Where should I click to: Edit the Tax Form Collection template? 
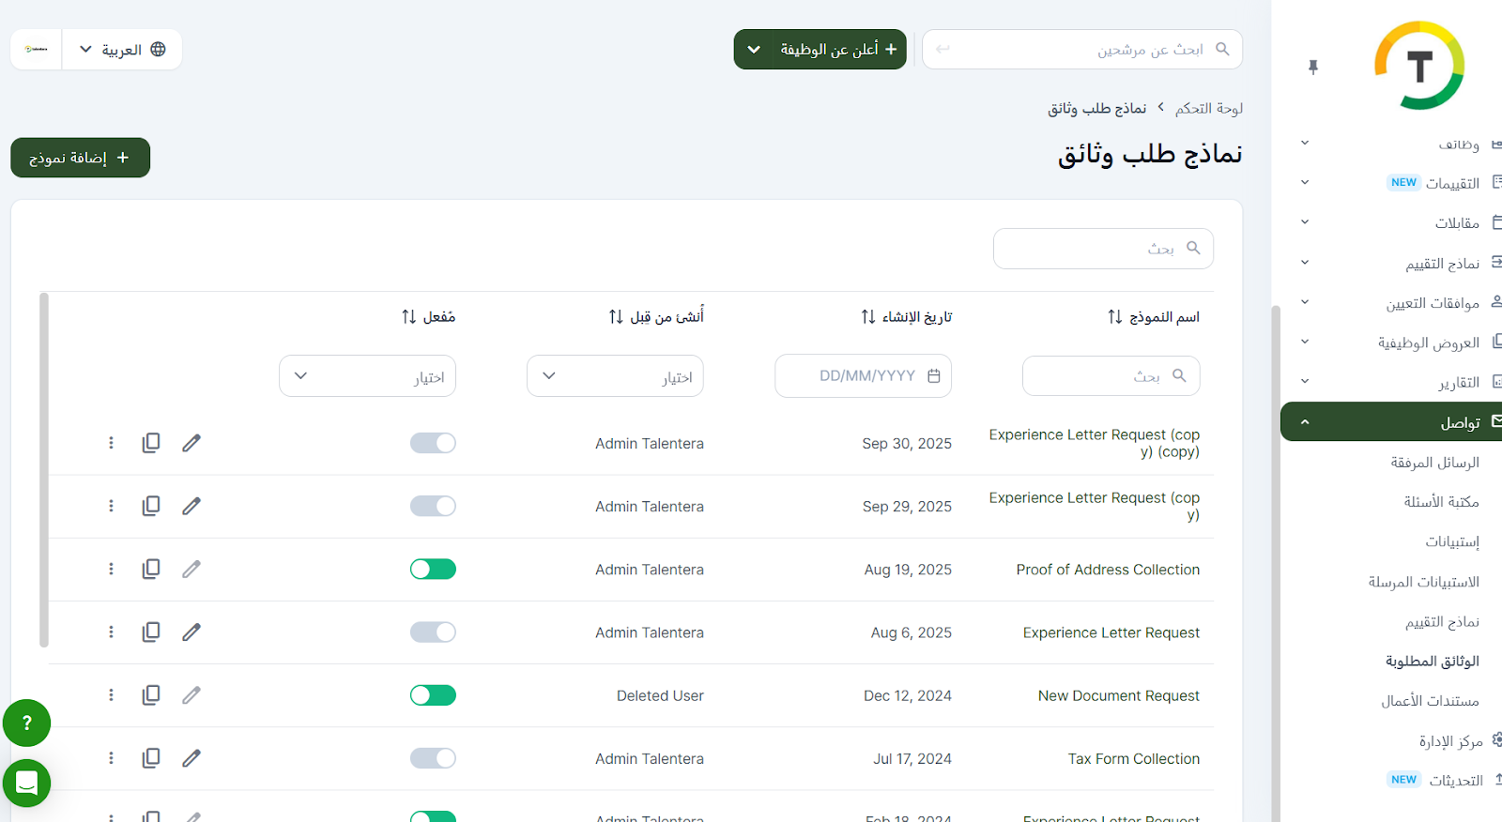192,758
